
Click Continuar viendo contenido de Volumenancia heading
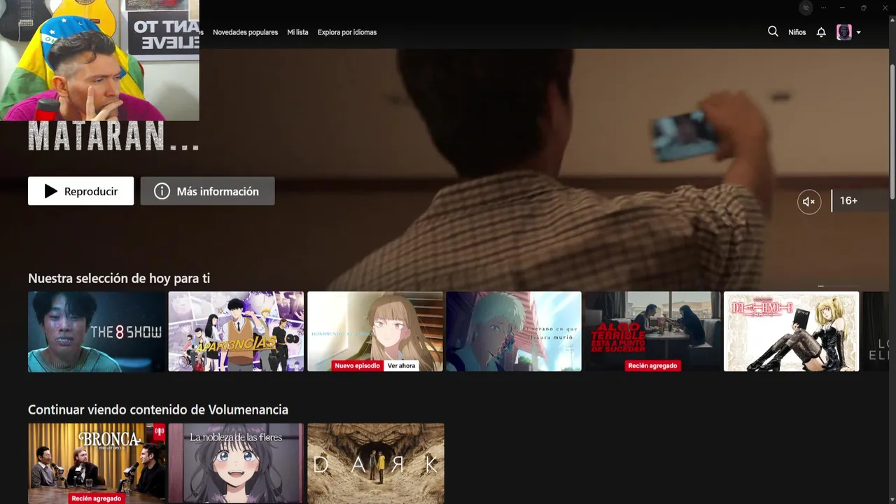pos(158,409)
